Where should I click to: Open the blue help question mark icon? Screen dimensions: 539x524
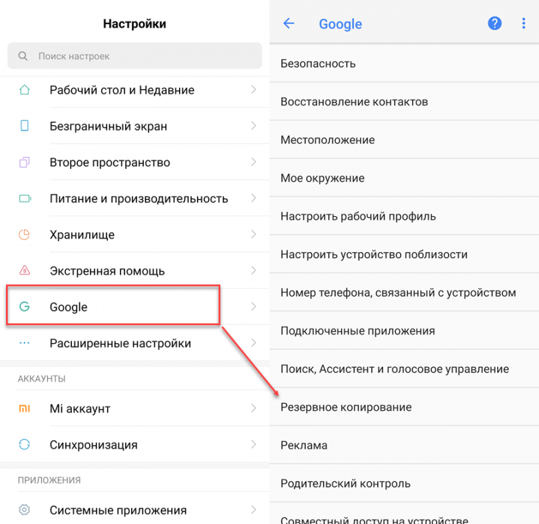(x=494, y=24)
